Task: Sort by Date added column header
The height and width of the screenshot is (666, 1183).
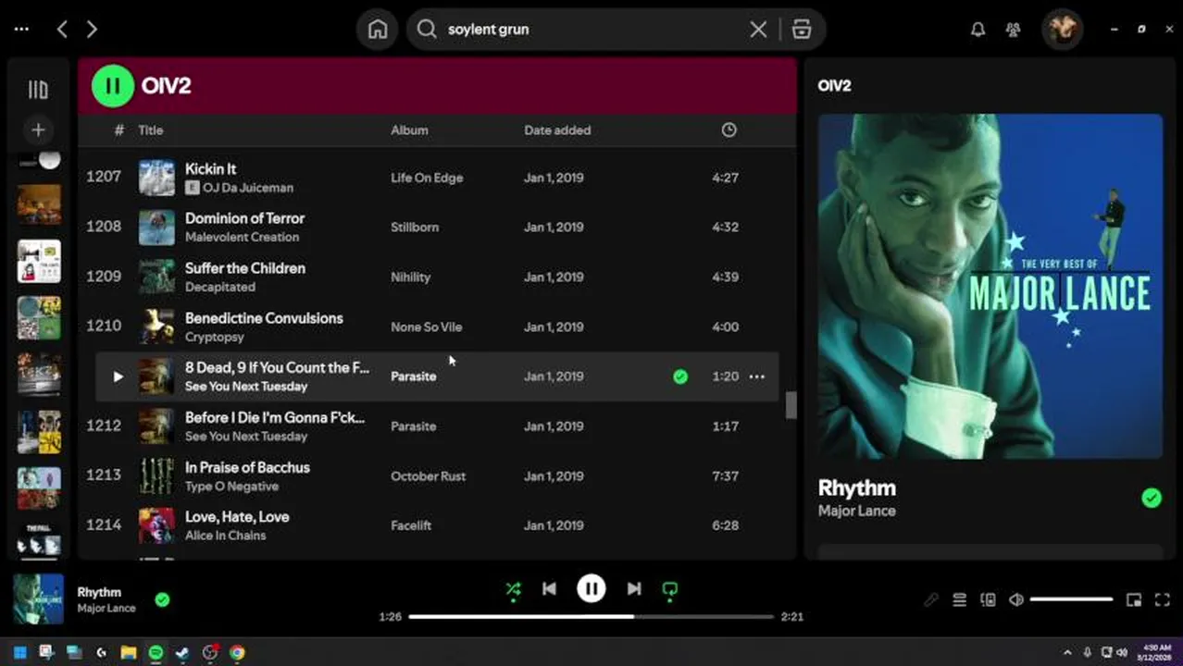Action: tap(557, 130)
